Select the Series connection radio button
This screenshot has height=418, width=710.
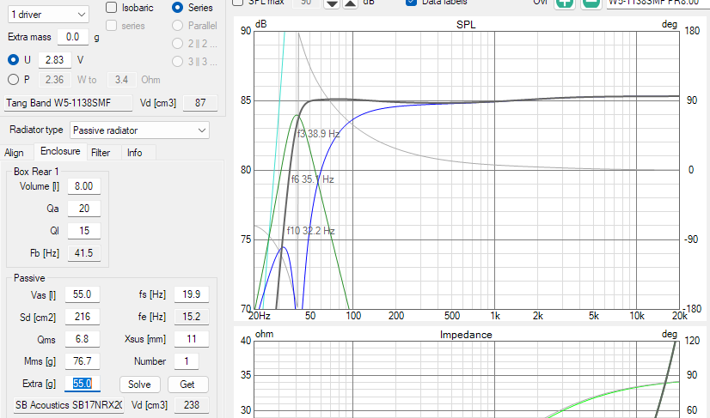[x=177, y=7]
